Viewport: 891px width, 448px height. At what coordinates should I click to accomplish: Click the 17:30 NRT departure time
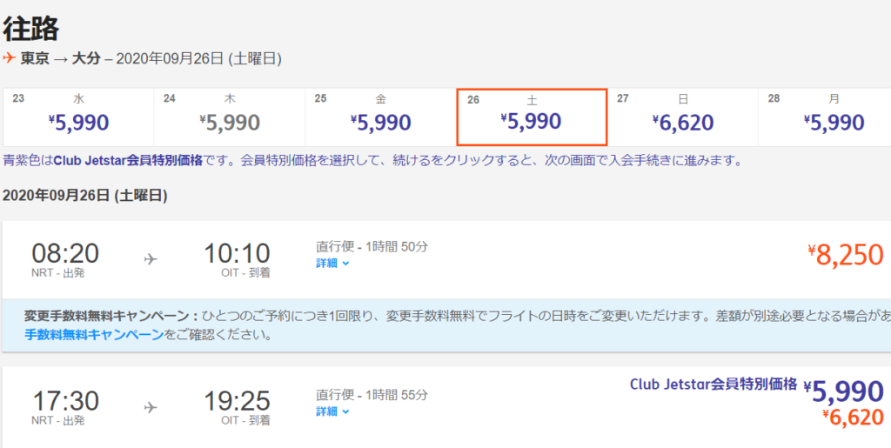(65, 402)
